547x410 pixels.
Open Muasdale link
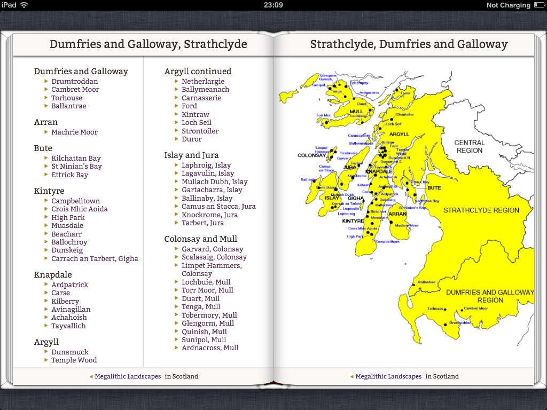(67, 226)
